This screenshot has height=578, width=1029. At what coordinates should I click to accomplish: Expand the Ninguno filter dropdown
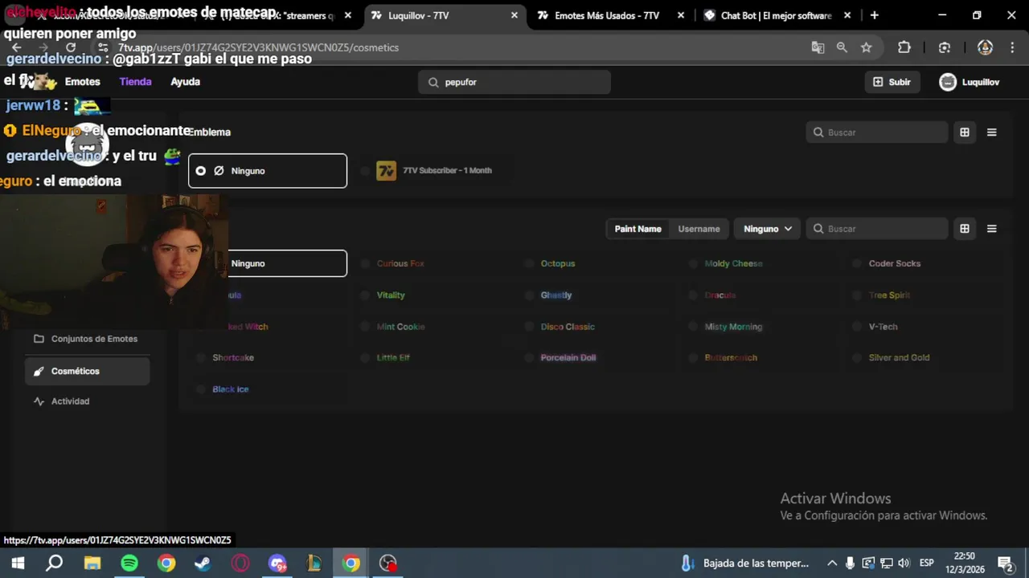coord(767,229)
